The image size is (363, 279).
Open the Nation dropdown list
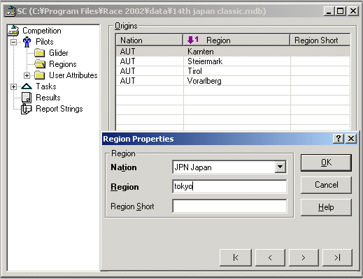point(280,167)
